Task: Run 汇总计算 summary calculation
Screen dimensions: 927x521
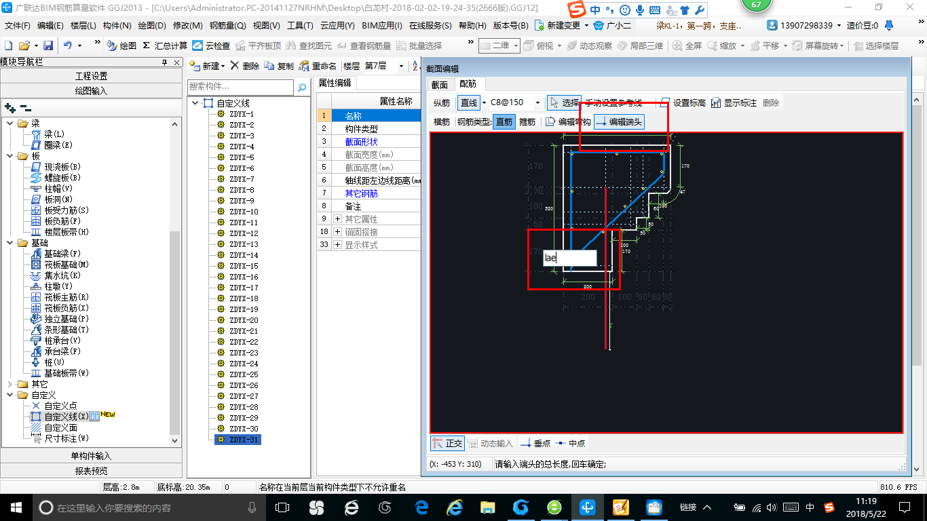Action: [165, 45]
